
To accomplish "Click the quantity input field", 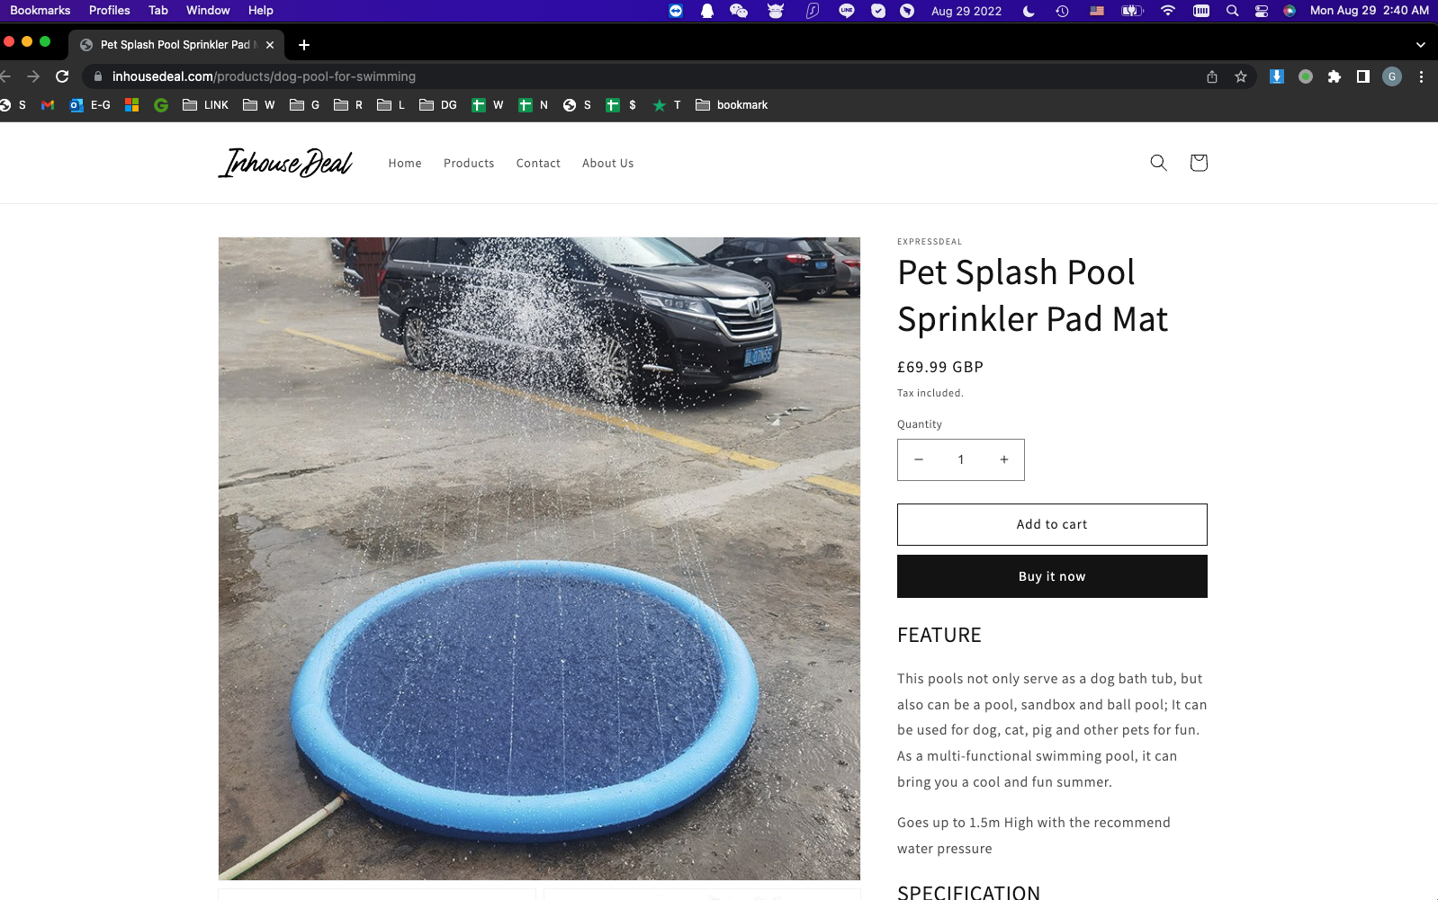I will point(961,459).
